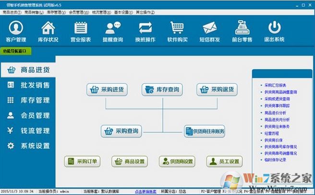This screenshot has width=315, height=195.
Task: Open the 钱流管理(X) menu in menu bar
Action: 101,12
